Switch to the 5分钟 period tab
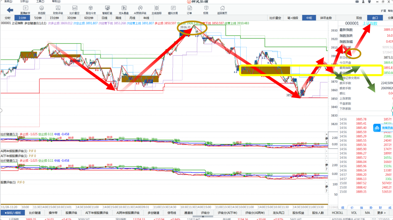393x220 pixels. (38, 18)
